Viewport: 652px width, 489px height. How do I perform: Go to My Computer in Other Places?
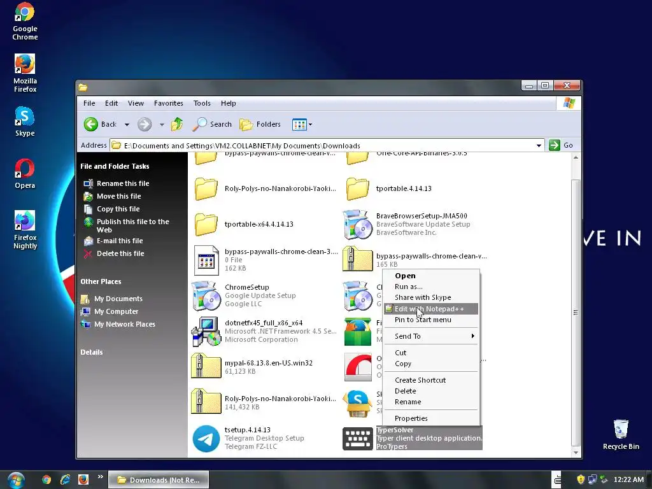click(110, 311)
